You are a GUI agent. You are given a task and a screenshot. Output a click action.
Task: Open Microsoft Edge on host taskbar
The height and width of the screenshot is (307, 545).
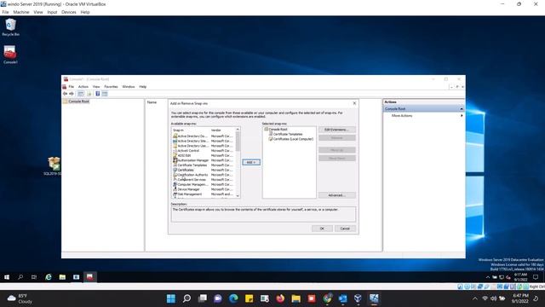click(x=233, y=298)
